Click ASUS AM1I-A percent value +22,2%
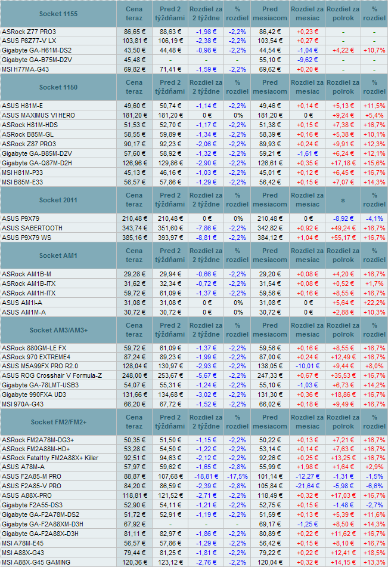This screenshot has height=567, width=388. [374, 303]
